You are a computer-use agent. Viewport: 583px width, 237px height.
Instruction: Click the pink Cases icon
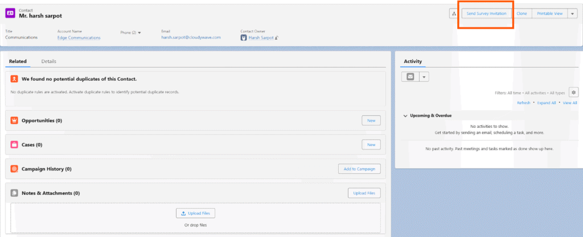click(x=14, y=145)
